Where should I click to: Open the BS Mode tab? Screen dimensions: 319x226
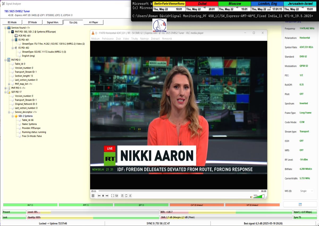(x=12, y=22)
